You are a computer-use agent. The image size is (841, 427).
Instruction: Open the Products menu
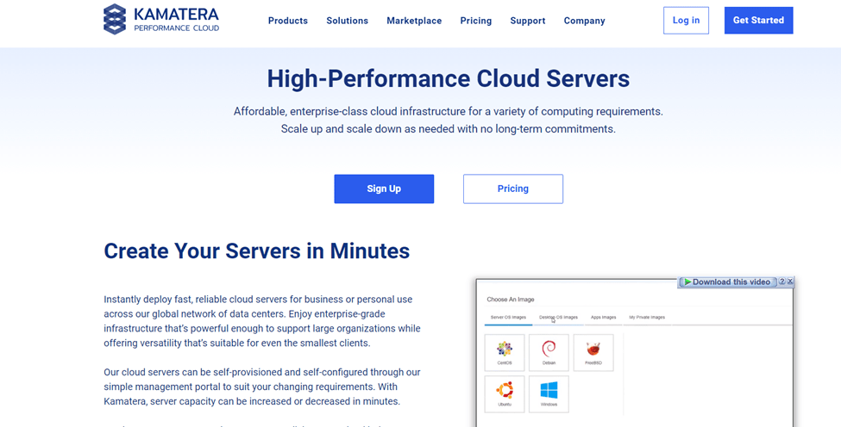(x=287, y=21)
